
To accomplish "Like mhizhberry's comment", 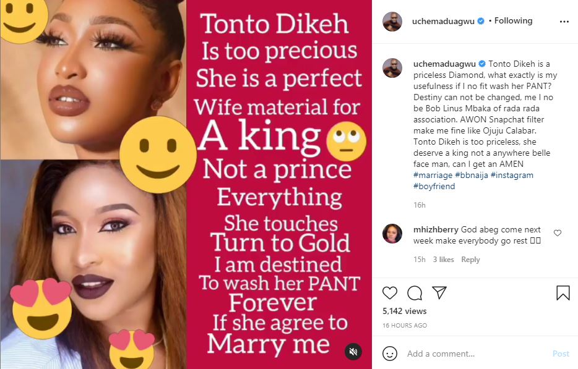I will (x=558, y=233).
